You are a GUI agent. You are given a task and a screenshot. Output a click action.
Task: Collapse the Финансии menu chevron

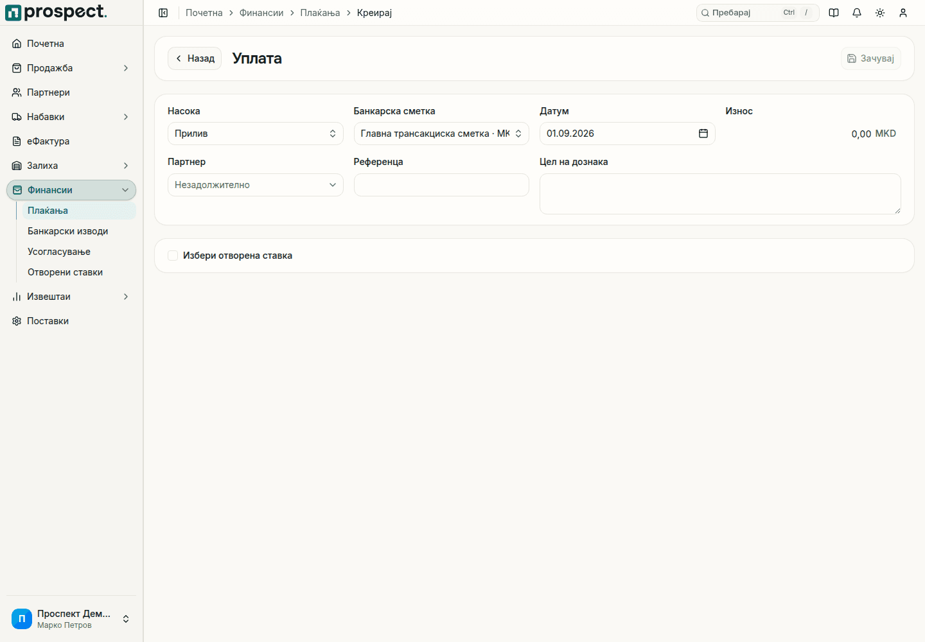point(125,190)
